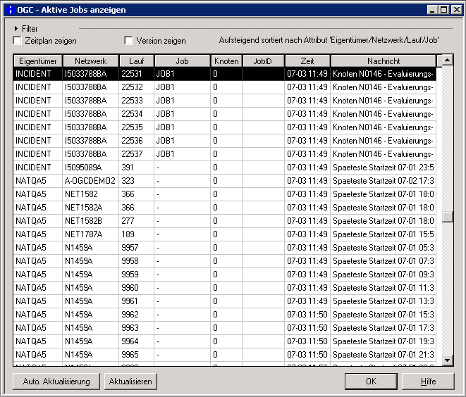This screenshot has height=397, width=466.
Task: Select the row with Lauf 9962
Action: click(x=225, y=314)
